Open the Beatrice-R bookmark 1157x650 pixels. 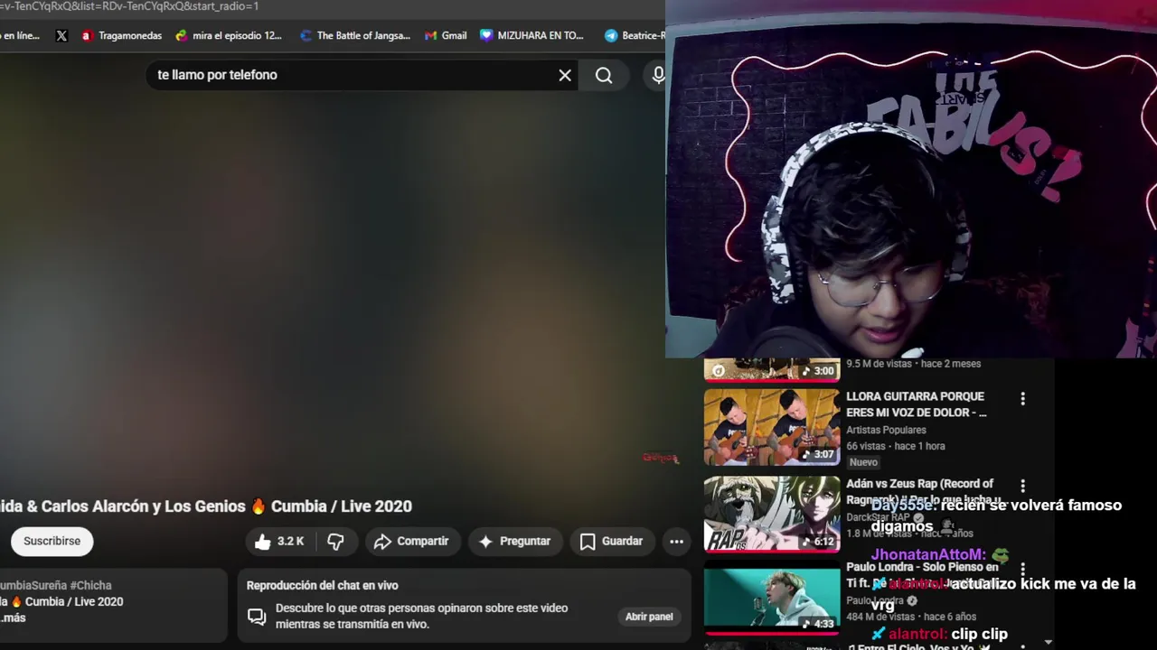point(635,36)
